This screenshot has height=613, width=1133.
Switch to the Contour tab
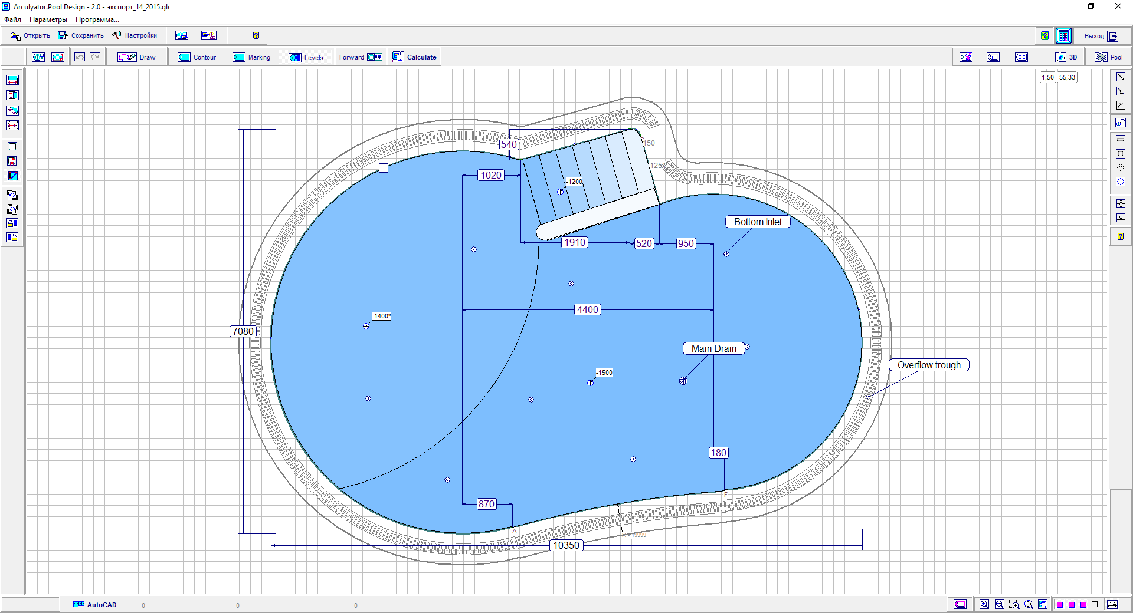[197, 57]
